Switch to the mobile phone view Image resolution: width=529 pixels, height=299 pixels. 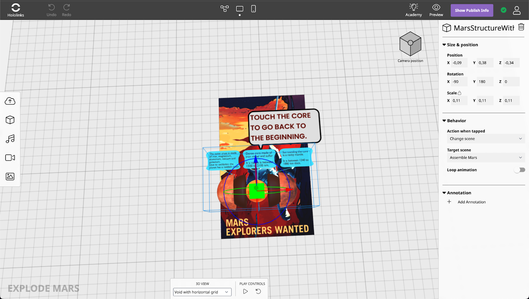click(x=254, y=9)
